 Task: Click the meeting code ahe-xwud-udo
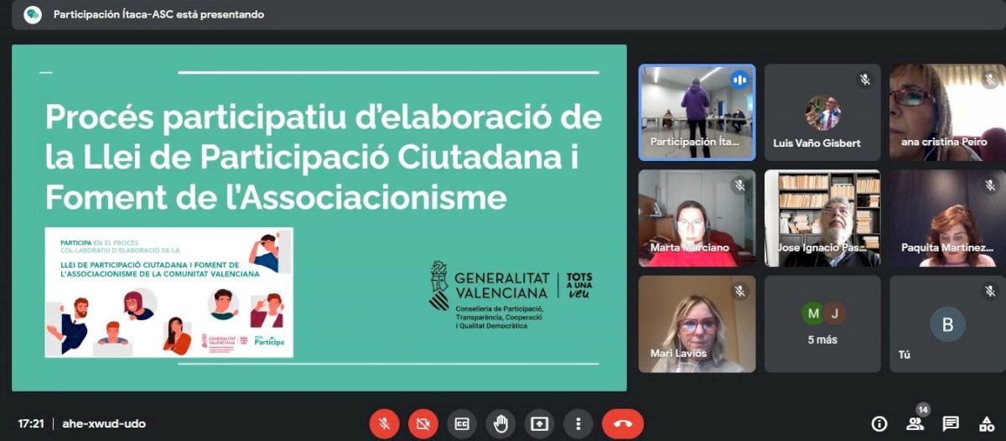[x=104, y=423]
